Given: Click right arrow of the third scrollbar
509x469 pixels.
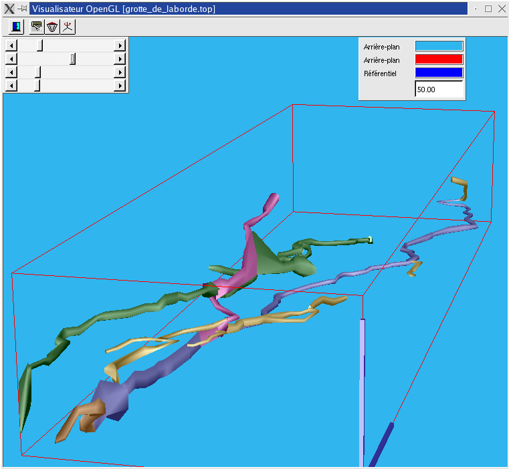Looking at the screenshot, I should (120, 72).
